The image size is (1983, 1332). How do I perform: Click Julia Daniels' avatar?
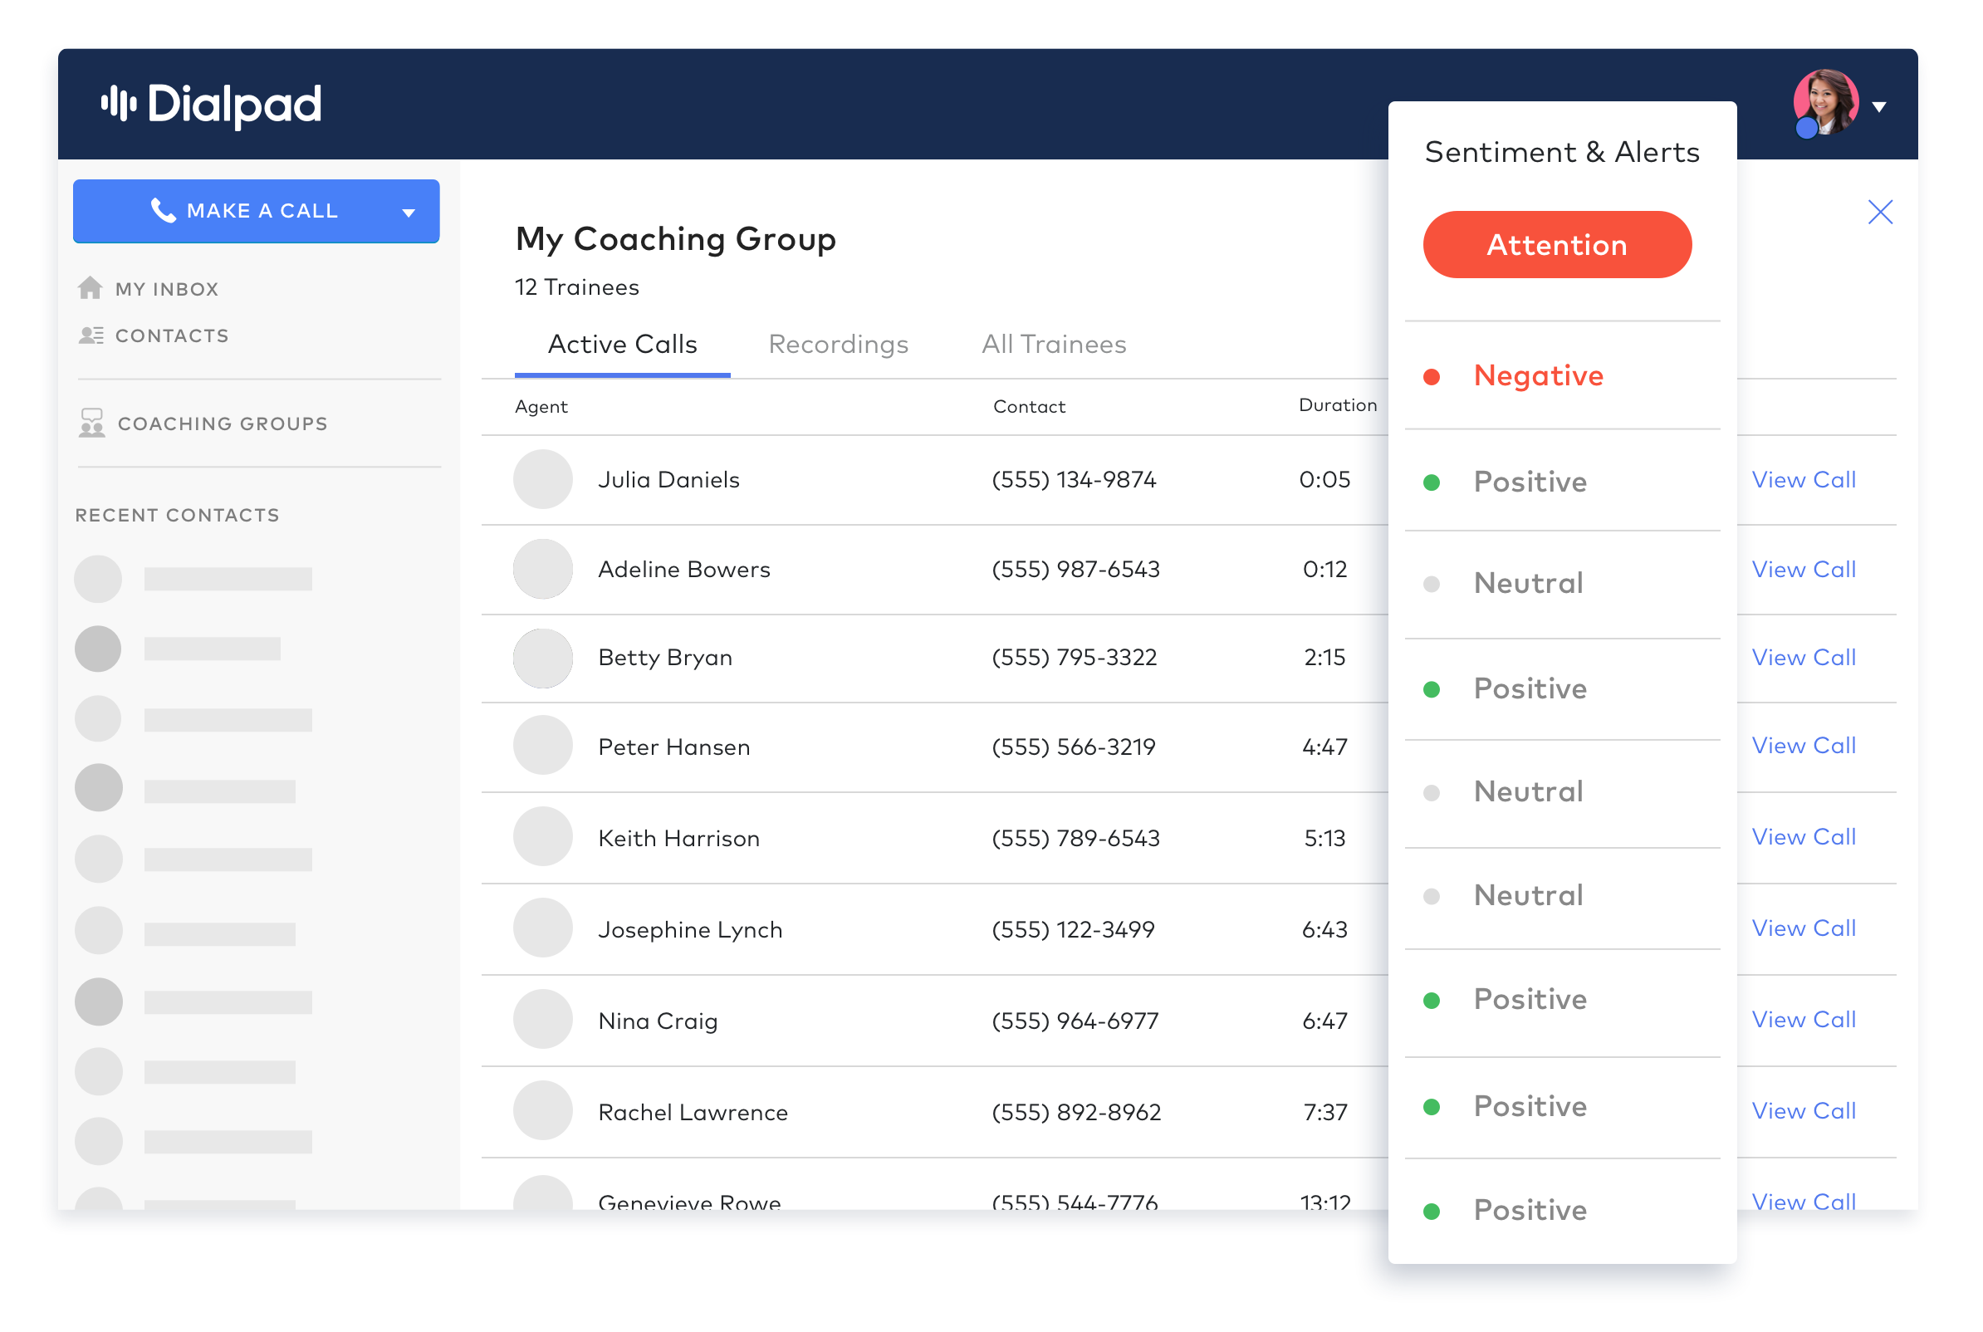tap(543, 479)
